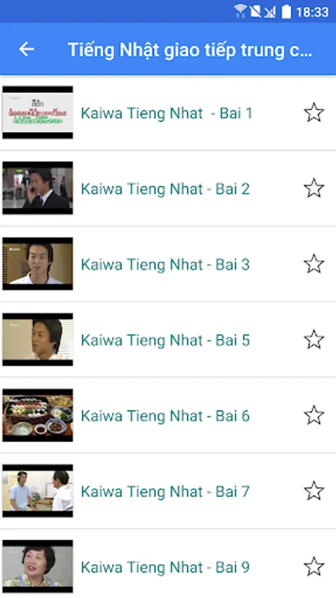Go back using the arrow icon

point(27,49)
